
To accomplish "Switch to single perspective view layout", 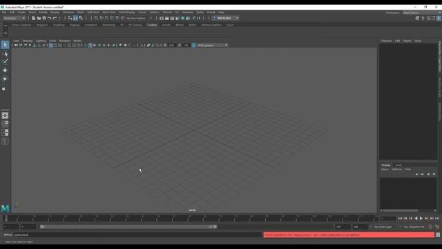I will click(5, 116).
